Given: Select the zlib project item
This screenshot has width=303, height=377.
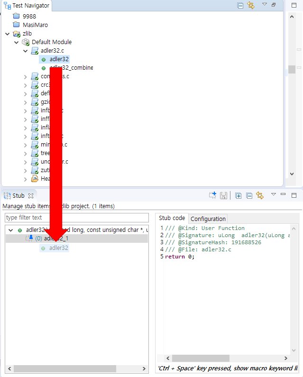Looking at the screenshot, I should (x=27, y=33).
